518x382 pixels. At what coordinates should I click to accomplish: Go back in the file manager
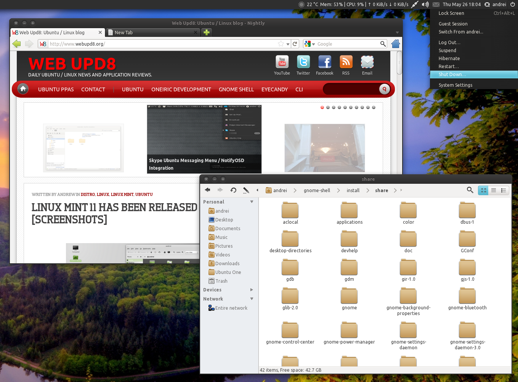[208, 190]
